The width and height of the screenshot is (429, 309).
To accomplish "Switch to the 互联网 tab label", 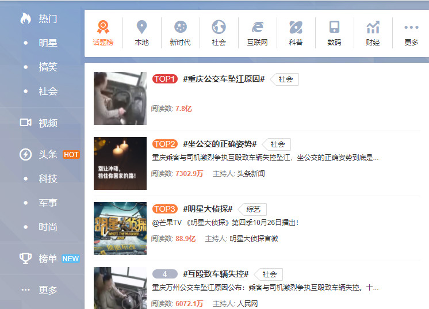I will (257, 43).
